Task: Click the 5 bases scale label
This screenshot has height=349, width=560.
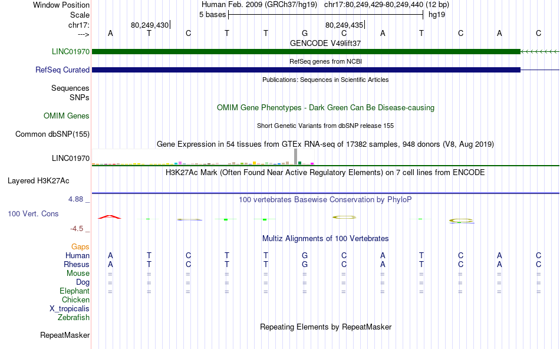Action: (x=212, y=15)
